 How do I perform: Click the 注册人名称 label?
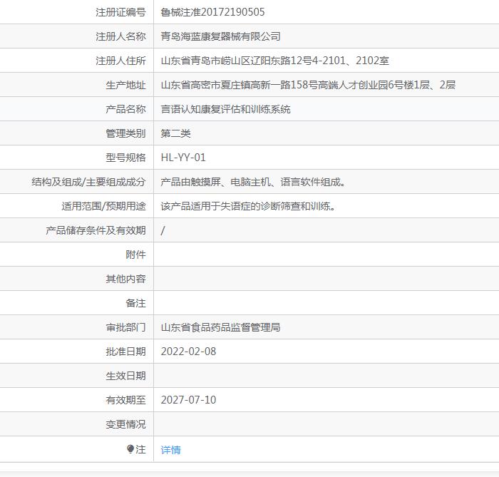120,36
